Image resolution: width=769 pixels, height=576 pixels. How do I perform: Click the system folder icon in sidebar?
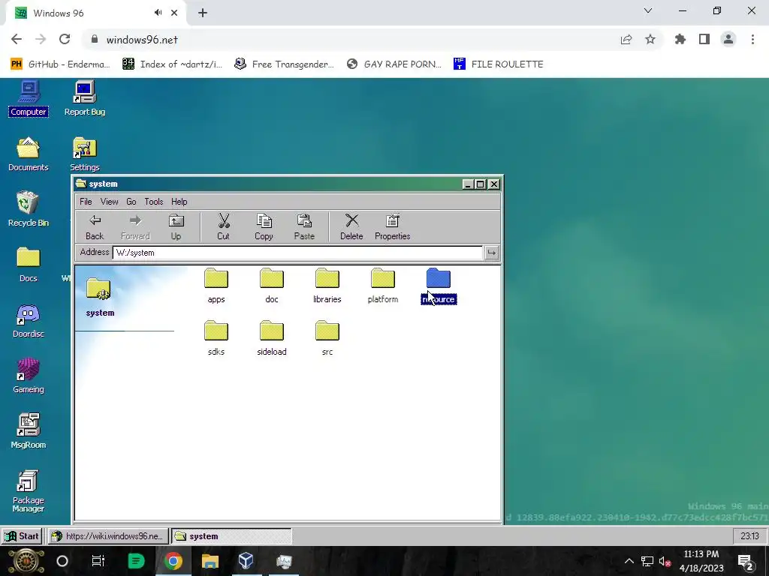(x=99, y=288)
